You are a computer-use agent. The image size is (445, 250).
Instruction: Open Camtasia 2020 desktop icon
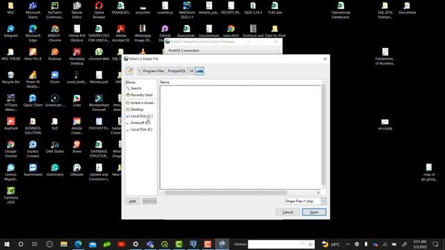pos(11,195)
